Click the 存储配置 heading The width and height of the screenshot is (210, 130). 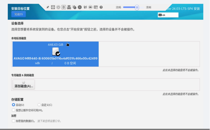17,100
